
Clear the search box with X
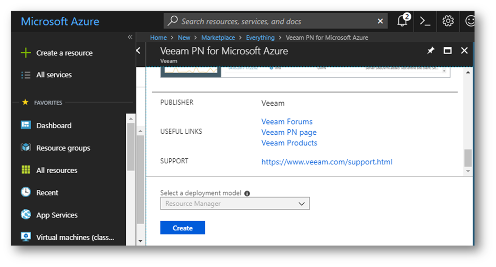(x=380, y=21)
